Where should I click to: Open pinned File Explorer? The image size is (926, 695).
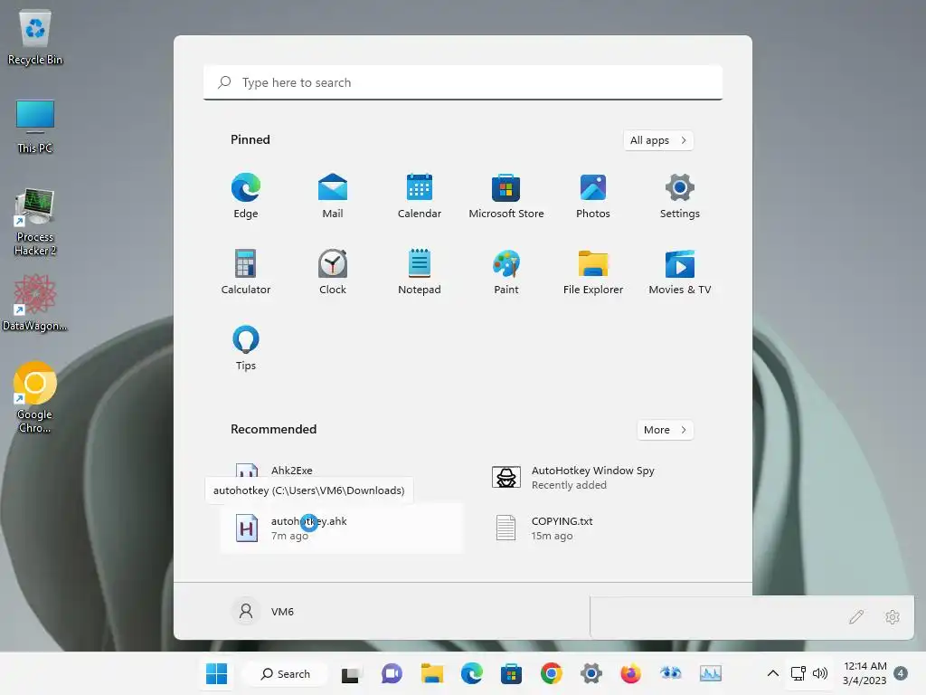[593, 271]
